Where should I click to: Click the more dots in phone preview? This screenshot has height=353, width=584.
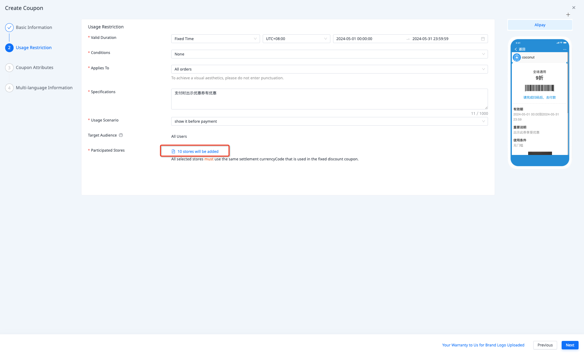[564, 49]
